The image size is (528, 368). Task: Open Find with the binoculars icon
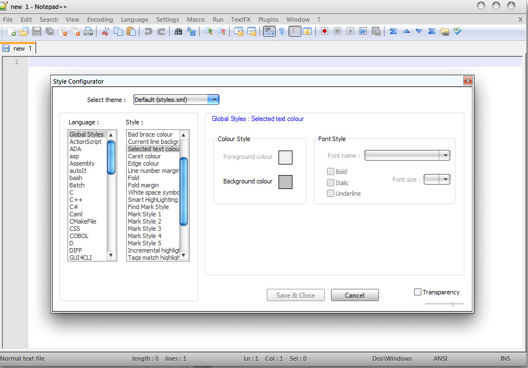click(x=178, y=32)
